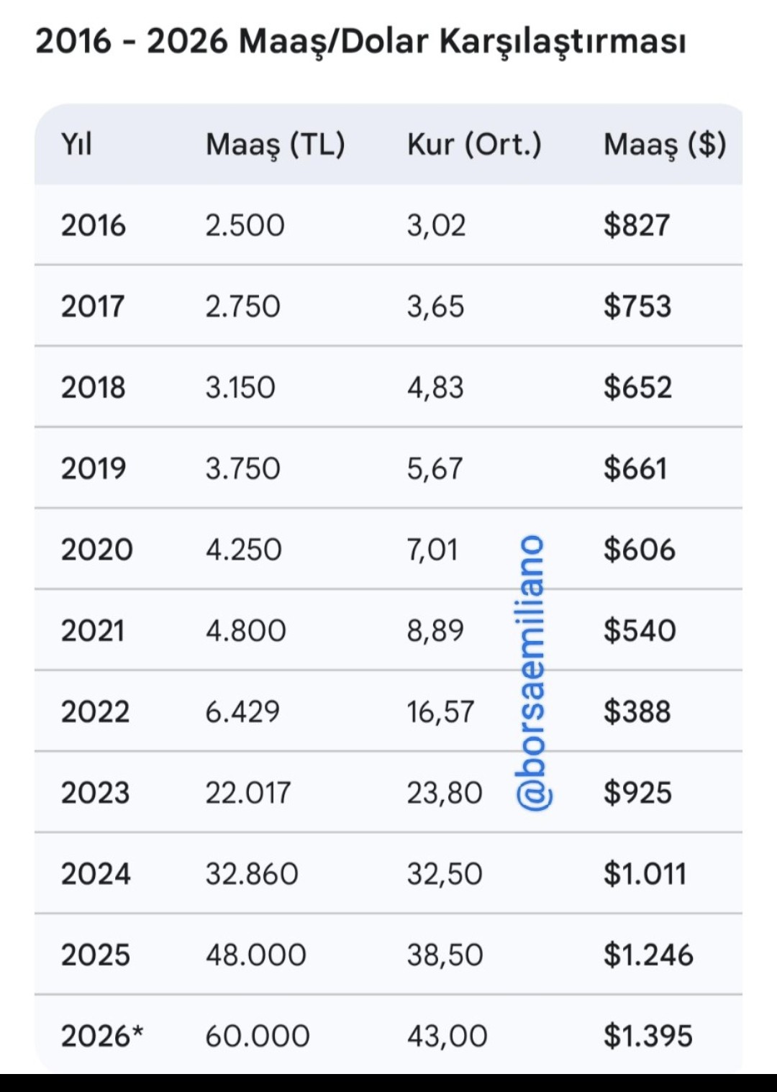Select the Kur (Ort.) column header
Screen dimensions: 777x1092
(x=474, y=145)
